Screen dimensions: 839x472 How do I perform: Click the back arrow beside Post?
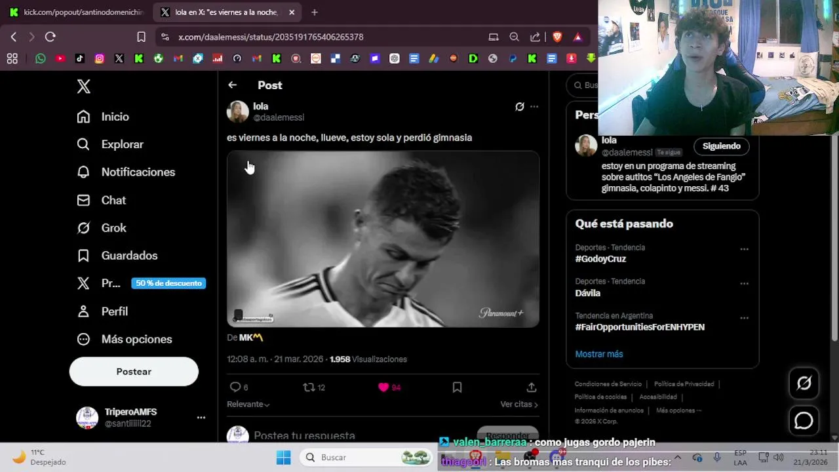pos(232,85)
